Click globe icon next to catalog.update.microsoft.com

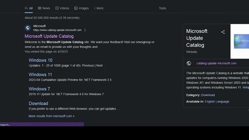pos(189,63)
